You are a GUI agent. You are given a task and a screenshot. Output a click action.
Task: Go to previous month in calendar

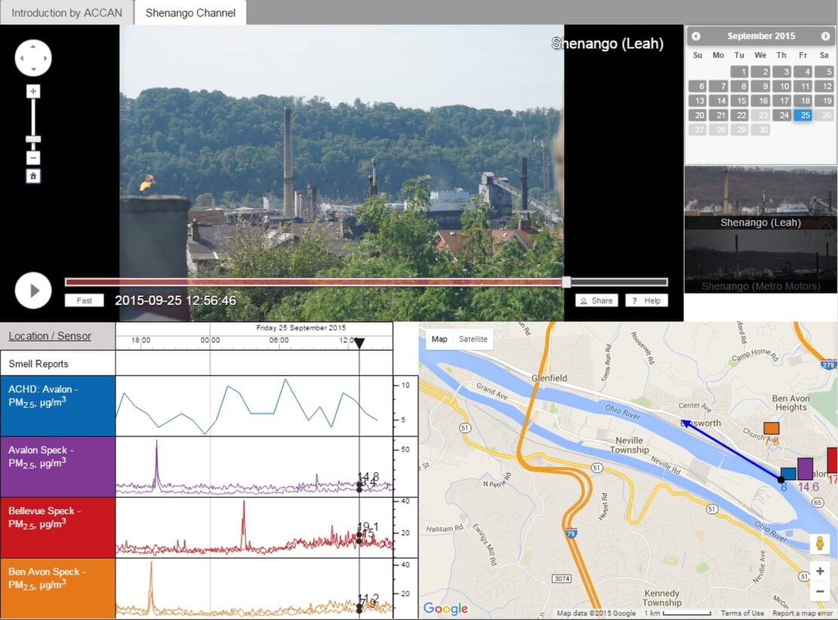tap(696, 36)
